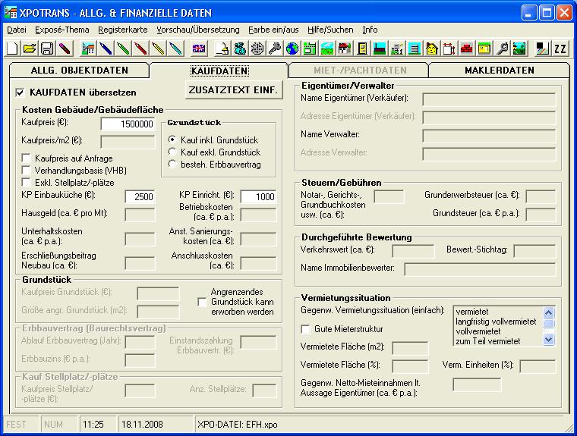
Task: Click the new document icon
Action: tap(13, 49)
